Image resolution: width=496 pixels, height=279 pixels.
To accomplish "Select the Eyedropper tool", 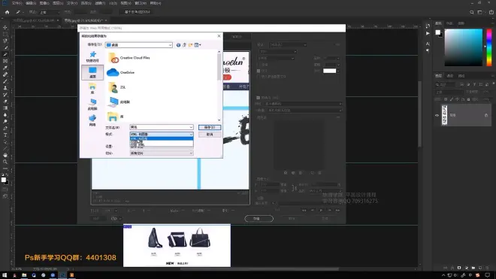I will tap(5, 68).
